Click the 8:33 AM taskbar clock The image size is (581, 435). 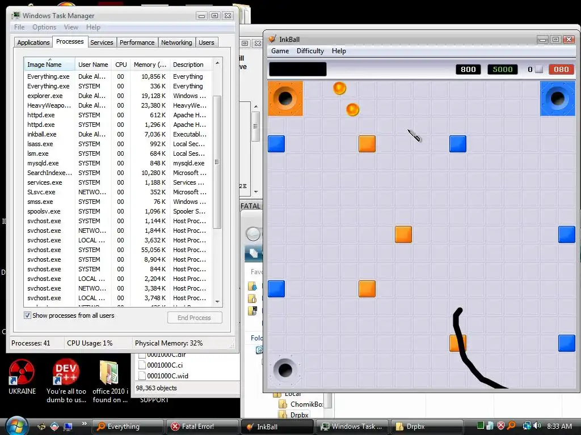point(559,426)
